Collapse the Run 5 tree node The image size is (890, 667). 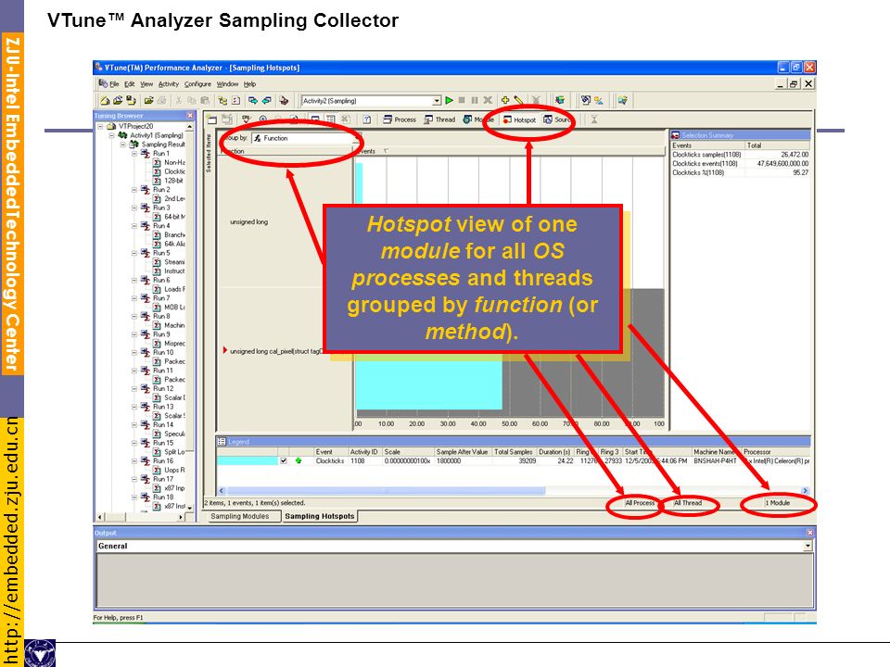[134, 253]
